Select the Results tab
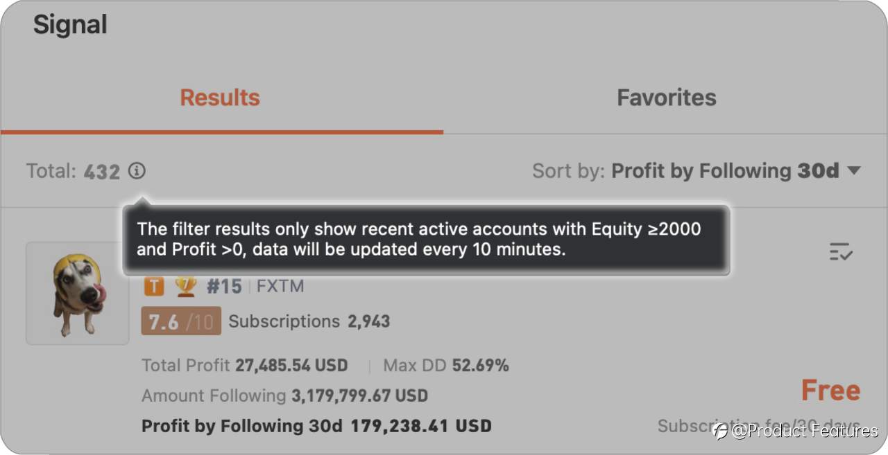Screen dimensions: 888x455 220,98
